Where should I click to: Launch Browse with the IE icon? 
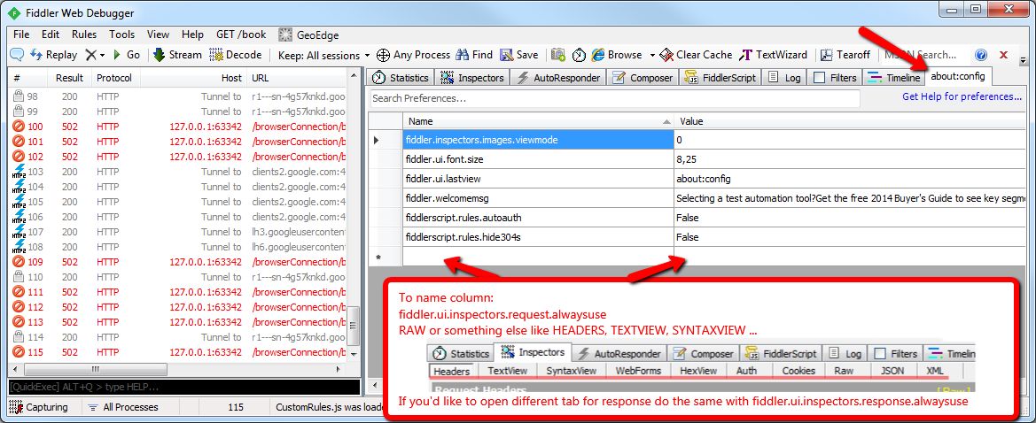click(617, 55)
